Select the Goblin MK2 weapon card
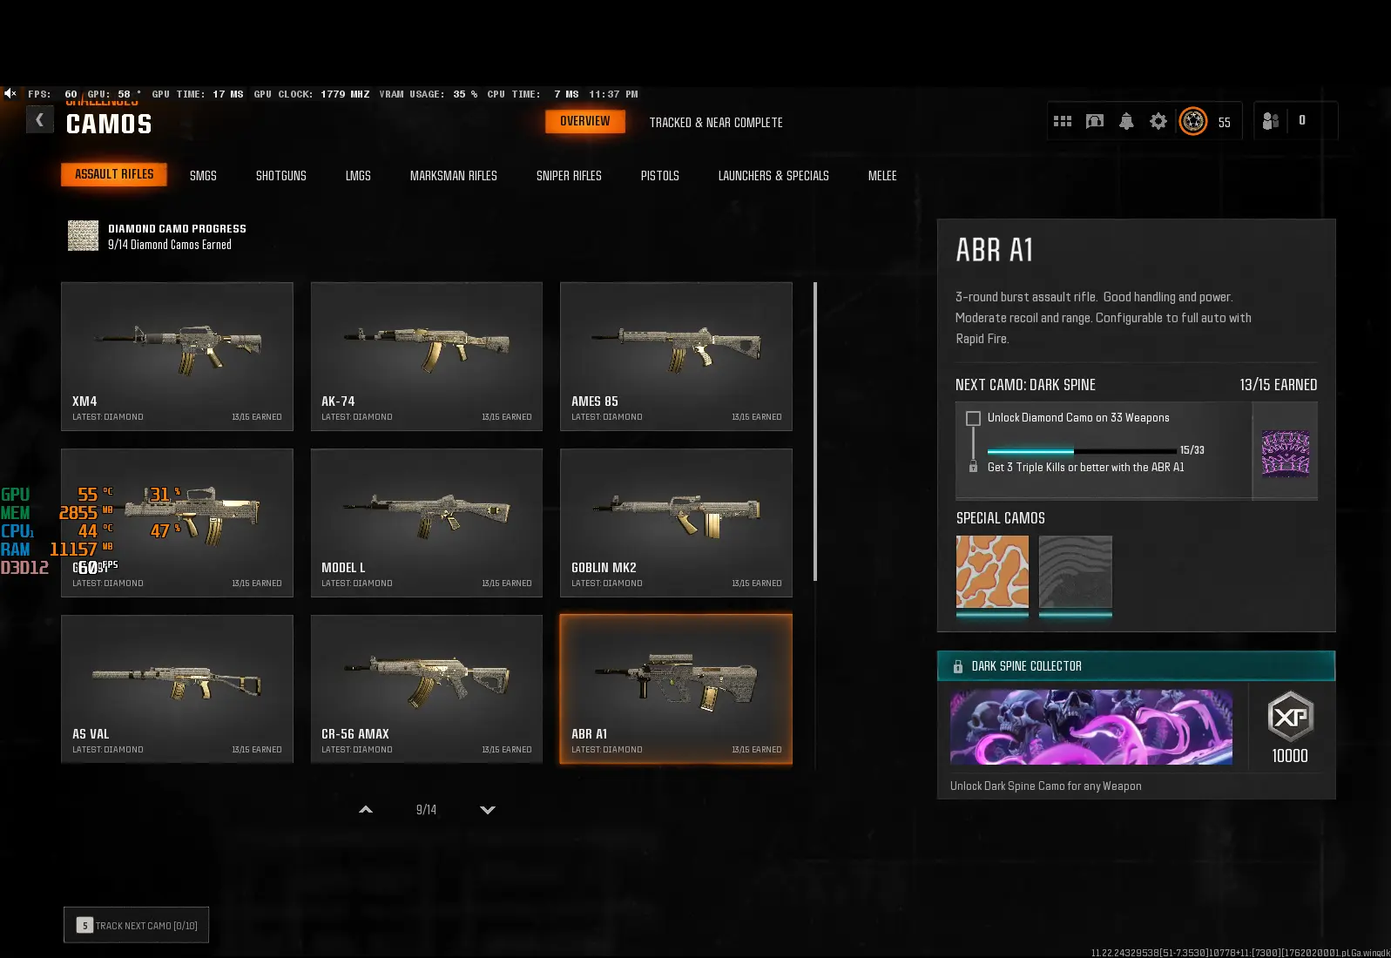 pyautogui.click(x=676, y=523)
